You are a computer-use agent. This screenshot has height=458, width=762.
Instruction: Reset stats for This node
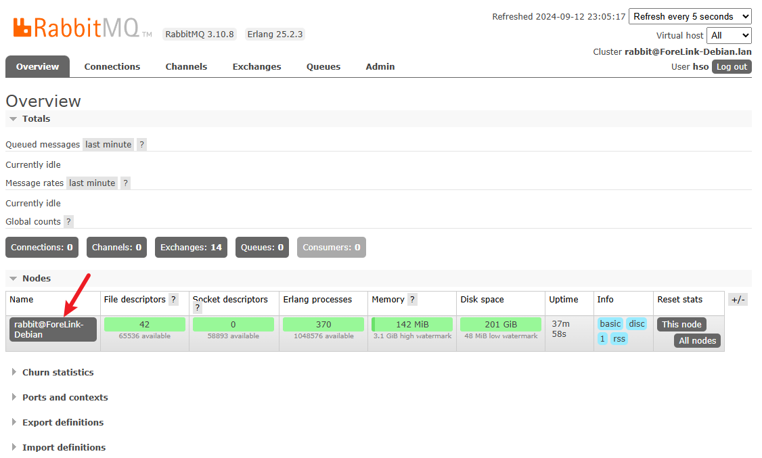pyautogui.click(x=681, y=324)
